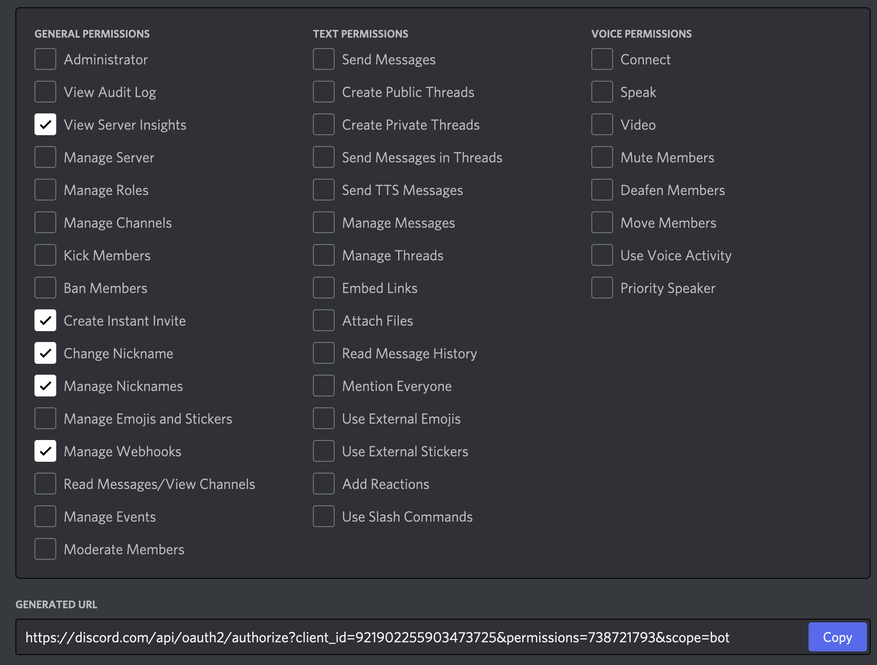
Task: Select the Text Permissions heading
Action: pos(361,34)
